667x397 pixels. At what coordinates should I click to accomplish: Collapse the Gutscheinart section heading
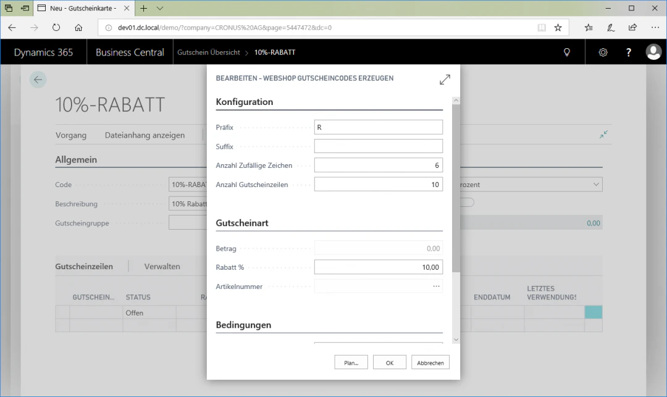242,223
